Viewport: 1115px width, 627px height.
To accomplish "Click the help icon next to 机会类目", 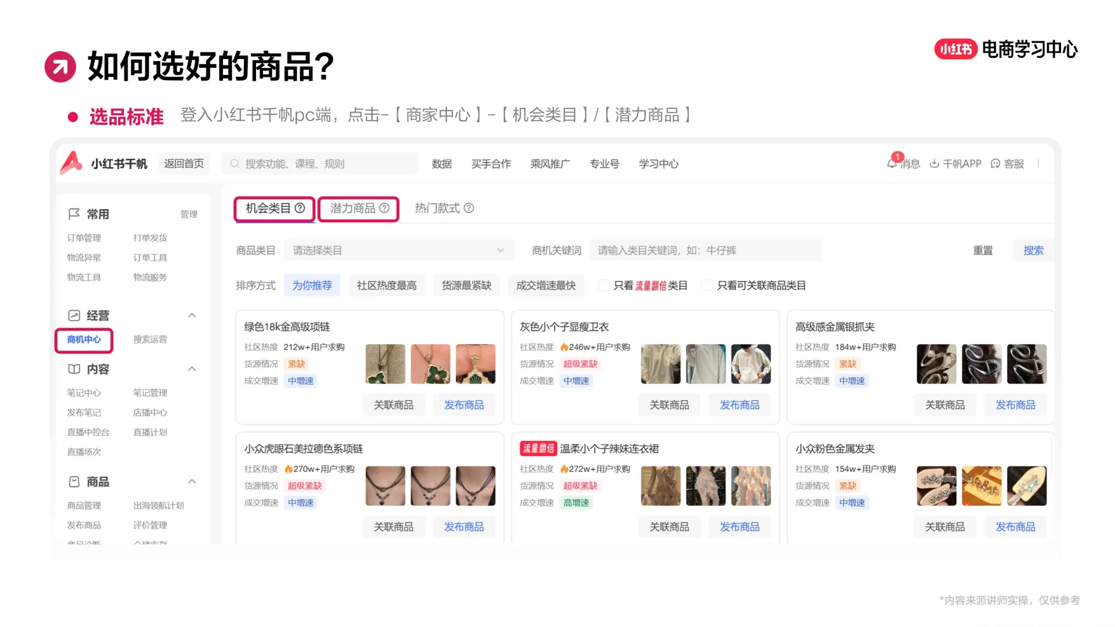I will (x=300, y=208).
